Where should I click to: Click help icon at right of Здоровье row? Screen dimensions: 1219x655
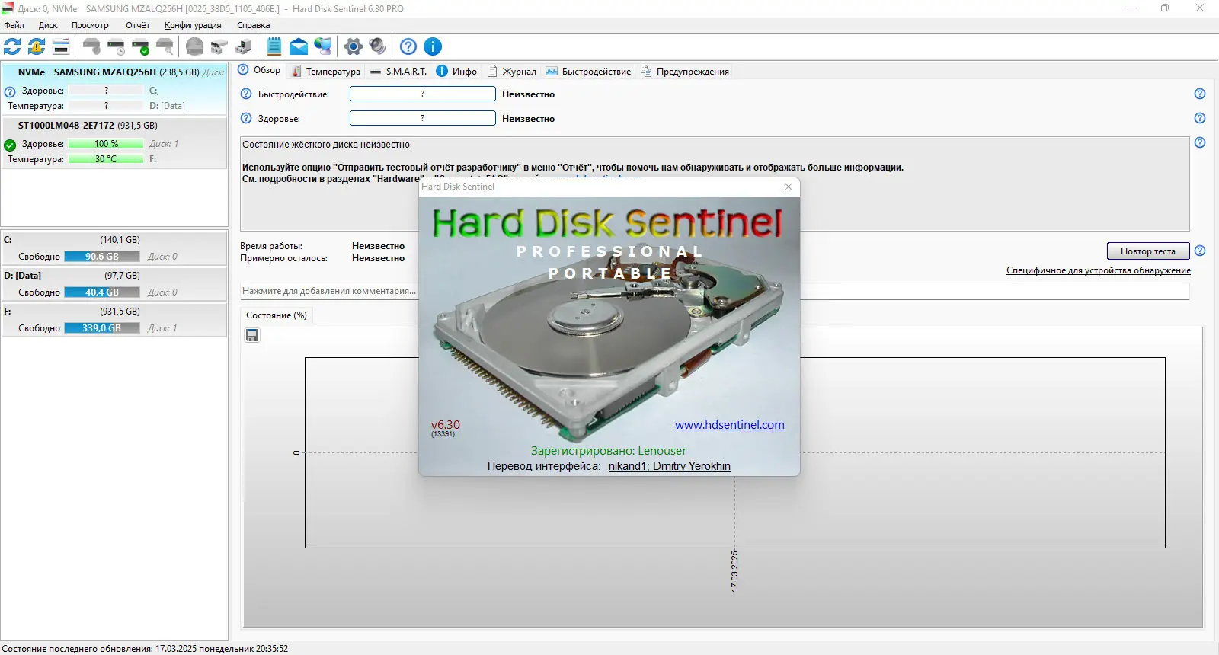(x=1200, y=118)
